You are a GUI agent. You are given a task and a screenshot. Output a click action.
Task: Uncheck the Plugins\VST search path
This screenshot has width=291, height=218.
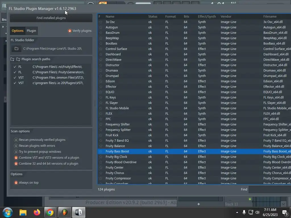(x=15, y=83)
